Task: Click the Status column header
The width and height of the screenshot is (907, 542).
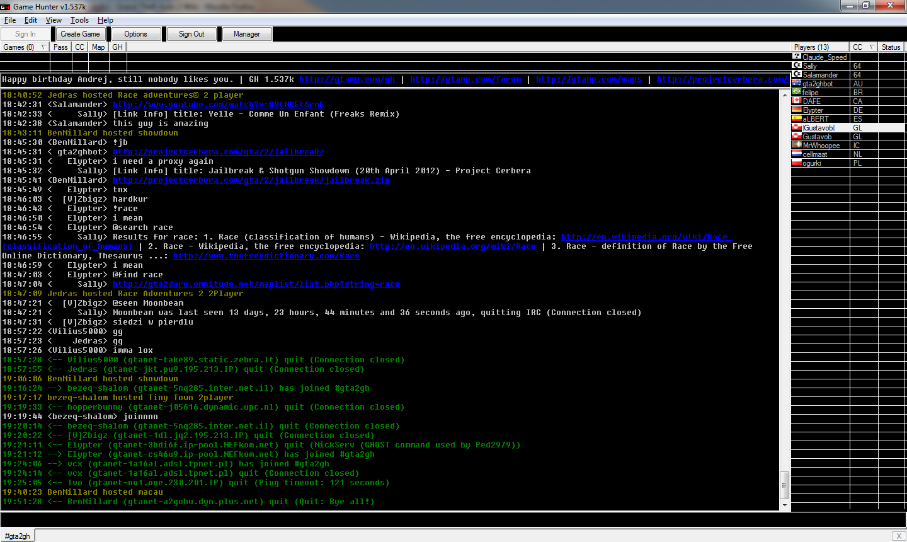Action: (891, 47)
